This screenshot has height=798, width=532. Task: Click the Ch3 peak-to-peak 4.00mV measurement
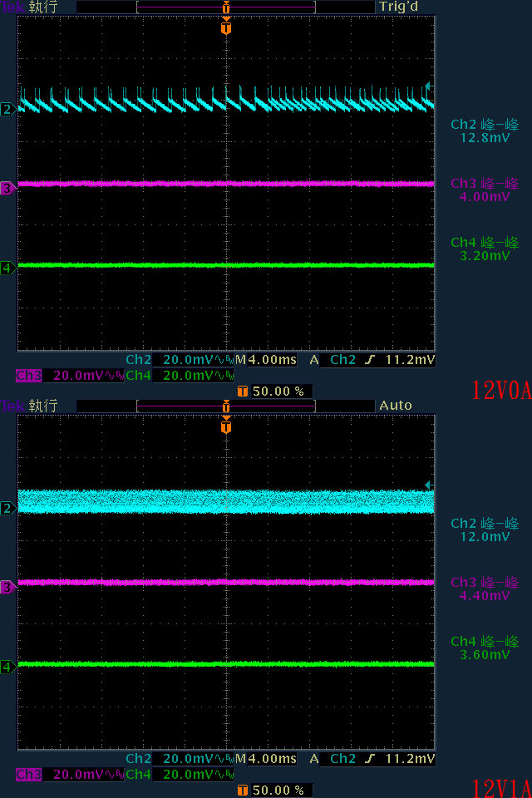click(485, 190)
